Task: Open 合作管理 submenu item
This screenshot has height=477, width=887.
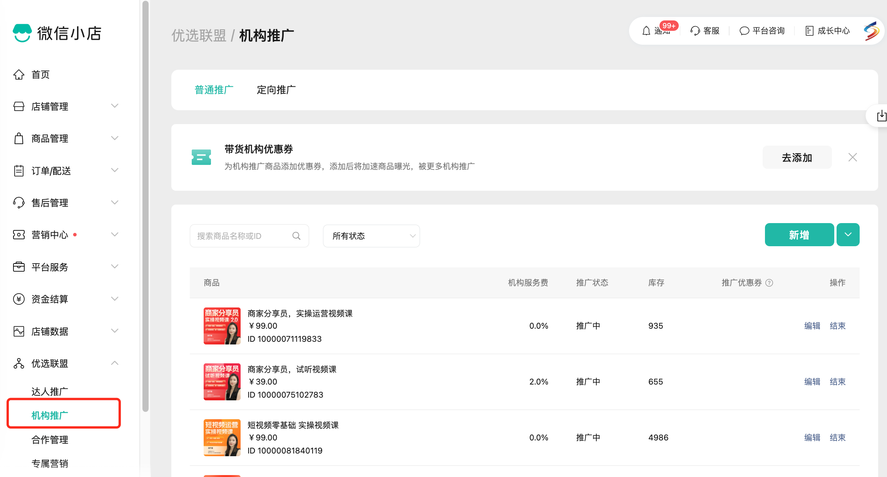Action: point(50,440)
